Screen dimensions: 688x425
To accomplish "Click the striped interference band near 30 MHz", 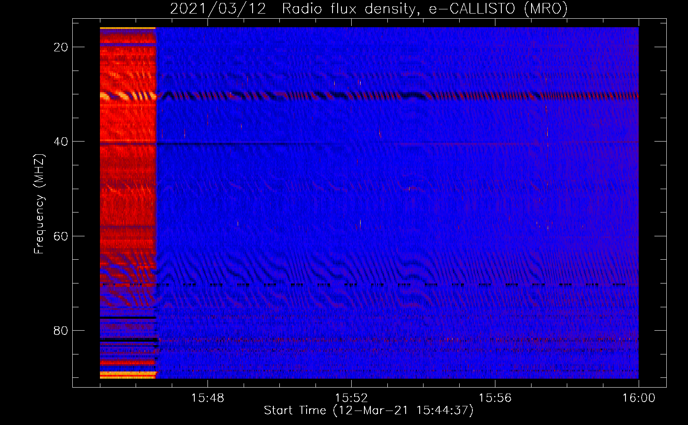I will [369, 96].
